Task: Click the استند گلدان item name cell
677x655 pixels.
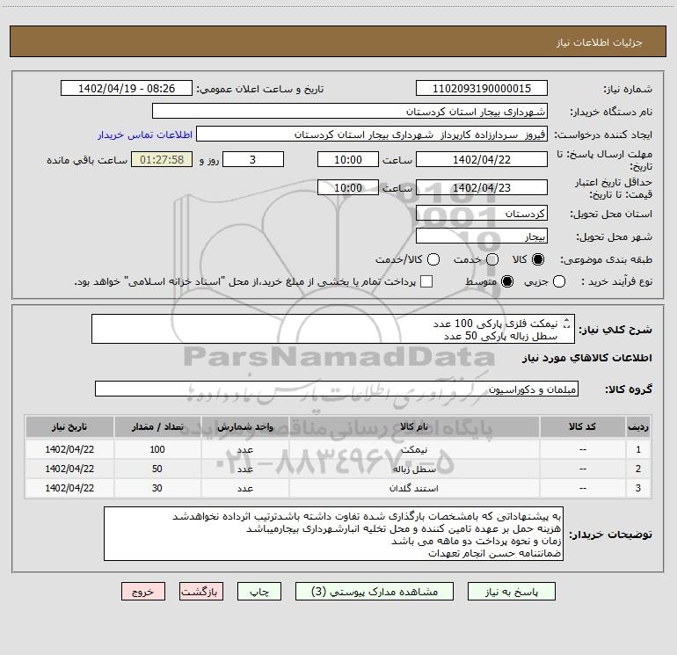Action: tap(414, 488)
